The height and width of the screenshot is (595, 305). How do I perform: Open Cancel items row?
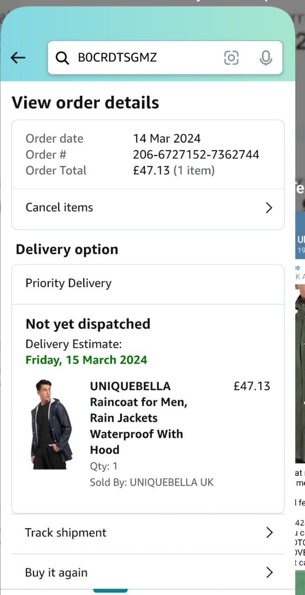pyautogui.click(x=148, y=208)
